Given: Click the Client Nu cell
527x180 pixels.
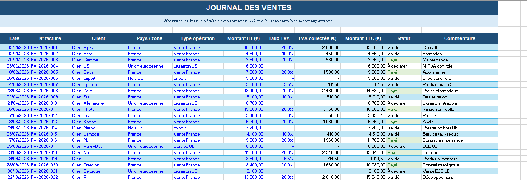Looking at the screenshot, I should pyautogui.click(x=99, y=152).
